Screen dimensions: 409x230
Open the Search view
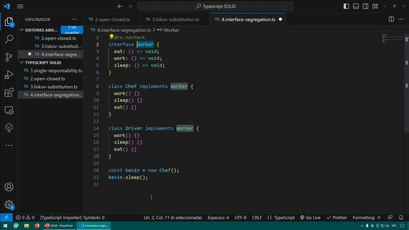(9, 40)
